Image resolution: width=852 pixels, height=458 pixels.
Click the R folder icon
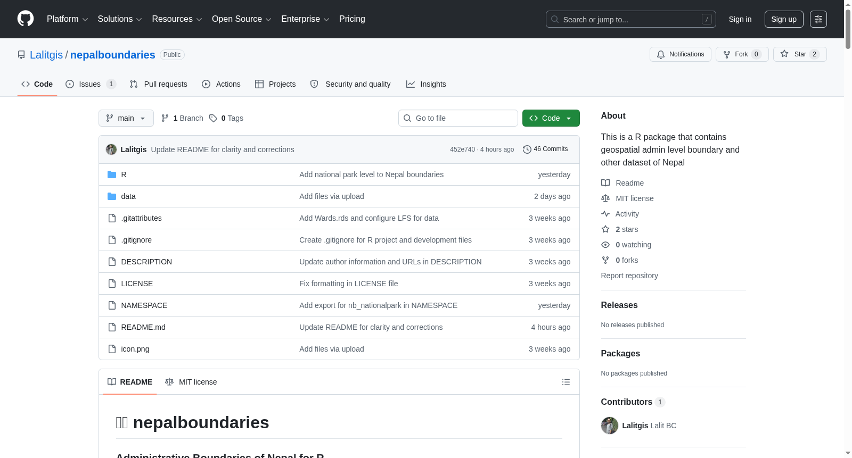112,174
